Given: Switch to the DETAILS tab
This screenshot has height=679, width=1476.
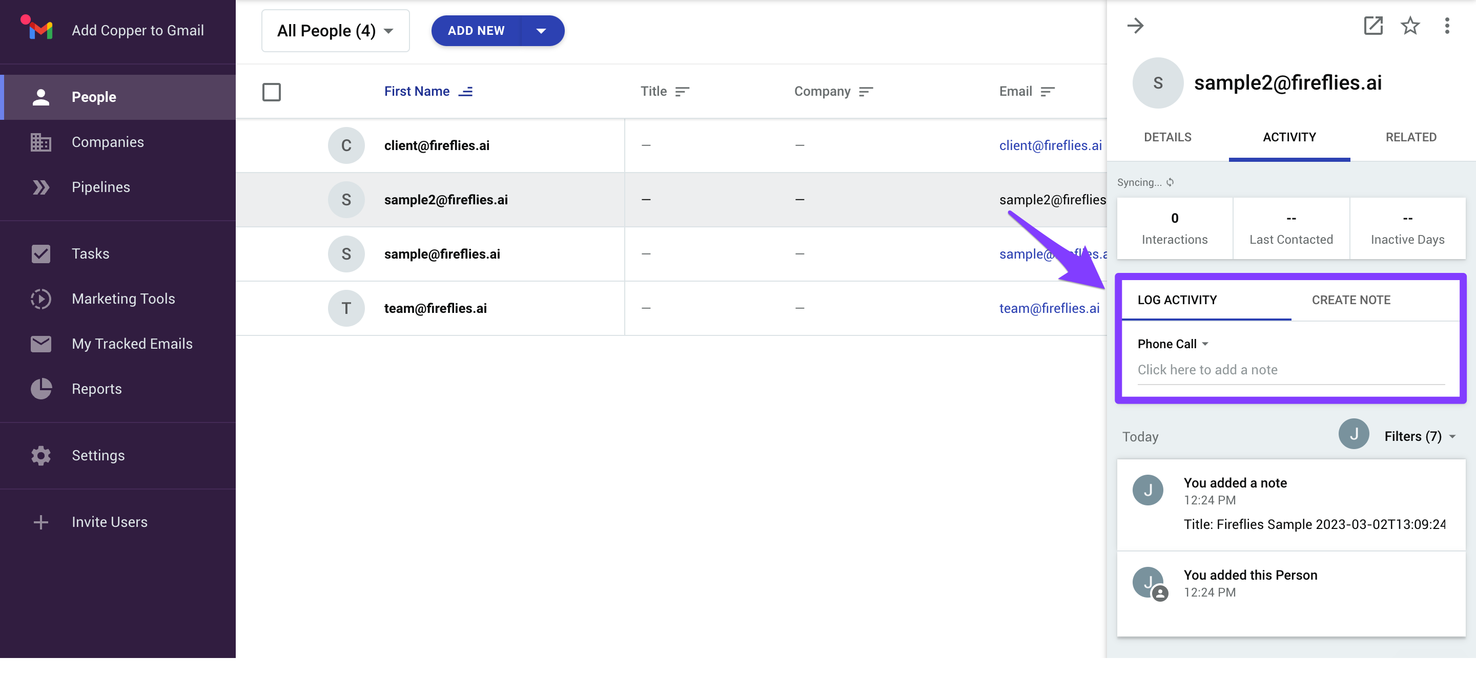Looking at the screenshot, I should click(x=1167, y=137).
